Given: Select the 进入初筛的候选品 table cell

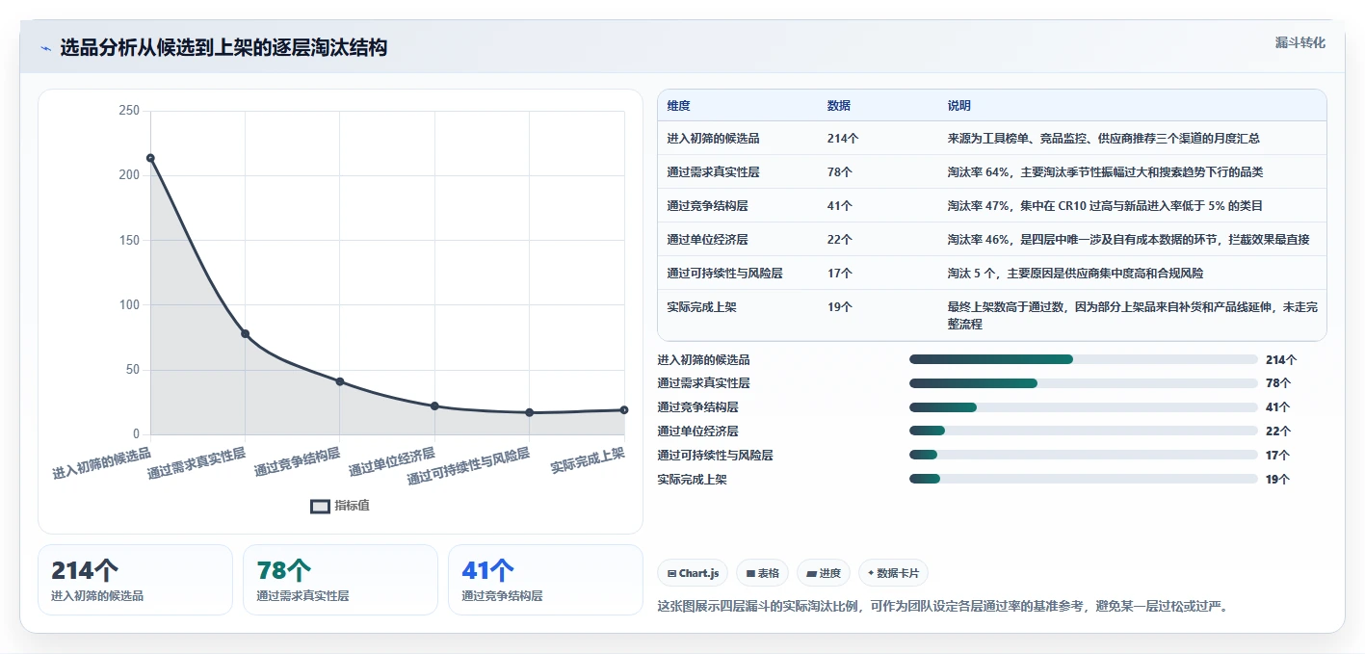Looking at the screenshot, I should click(738, 138).
